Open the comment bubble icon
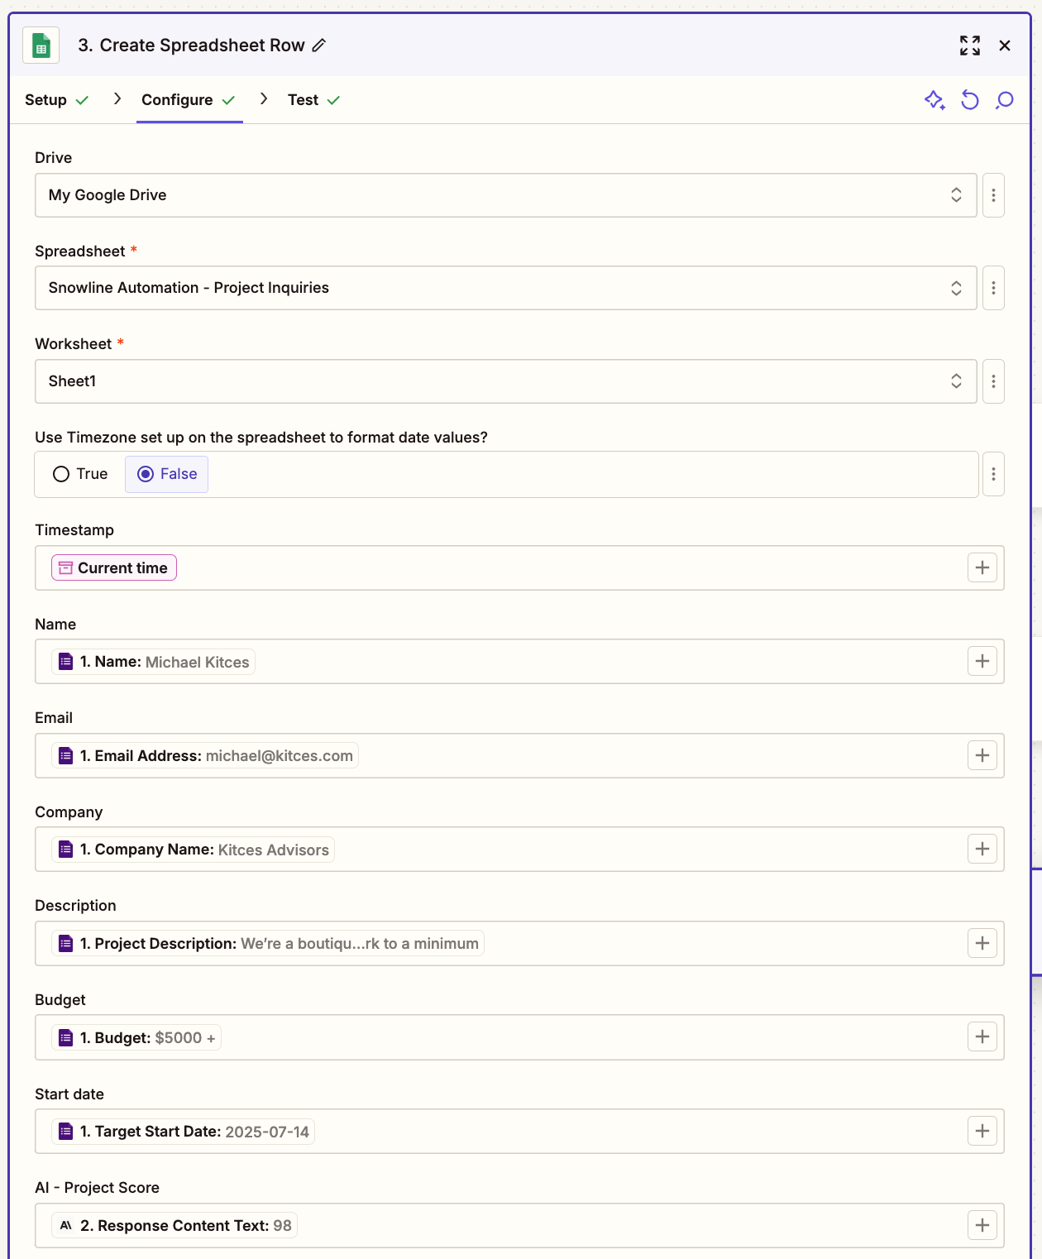The width and height of the screenshot is (1042, 1259). [x=1005, y=100]
